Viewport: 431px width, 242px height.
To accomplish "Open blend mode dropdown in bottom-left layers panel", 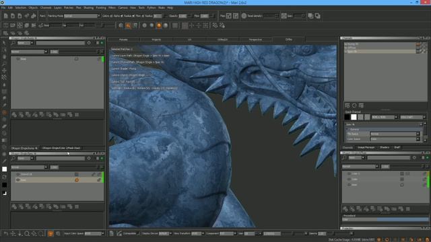I will (x=29, y=167).
